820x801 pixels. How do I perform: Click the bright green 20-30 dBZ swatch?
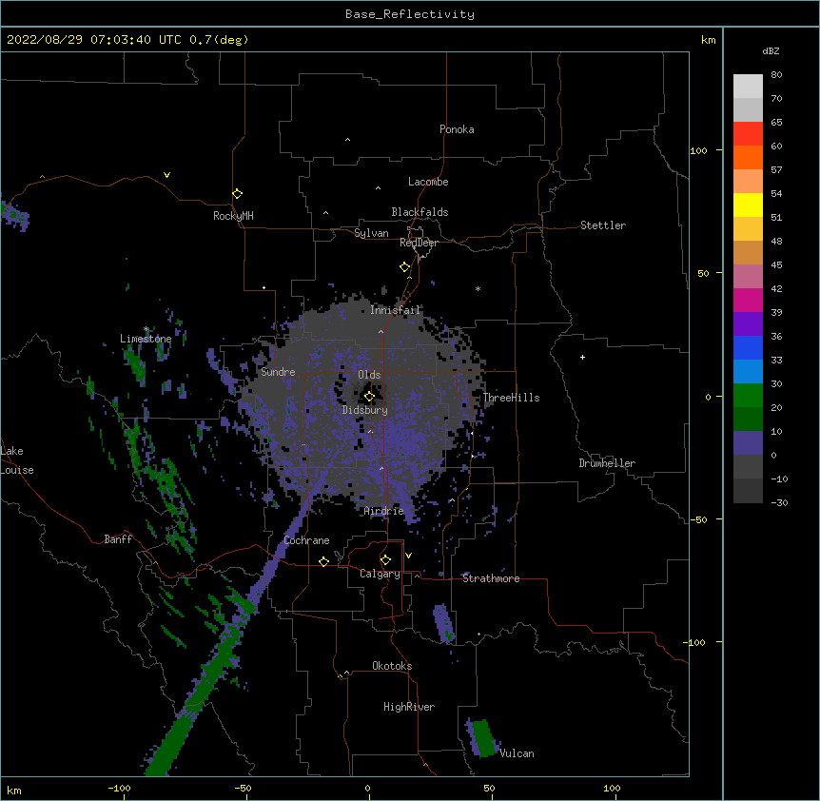pos(748,396)
